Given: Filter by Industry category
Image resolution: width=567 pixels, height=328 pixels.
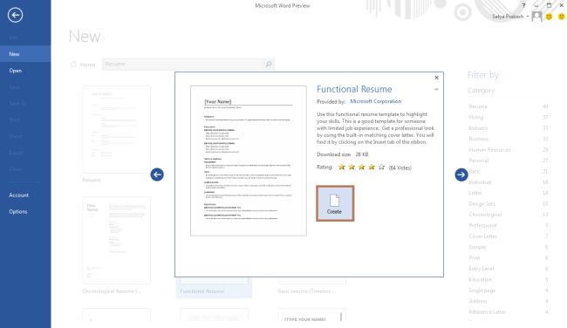Looking at the screenshot, I should (x=508, y=128).
